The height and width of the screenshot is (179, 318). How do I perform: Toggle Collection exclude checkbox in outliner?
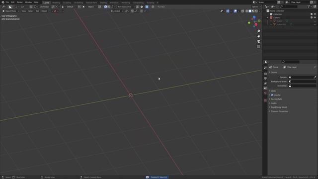[312, 14]
